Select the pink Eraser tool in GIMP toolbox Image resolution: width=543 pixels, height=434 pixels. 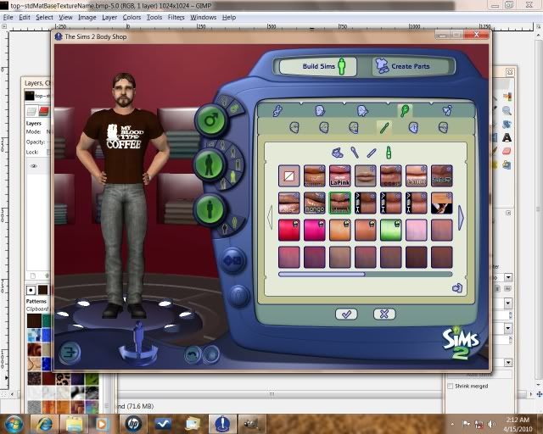tap(507, 151)
